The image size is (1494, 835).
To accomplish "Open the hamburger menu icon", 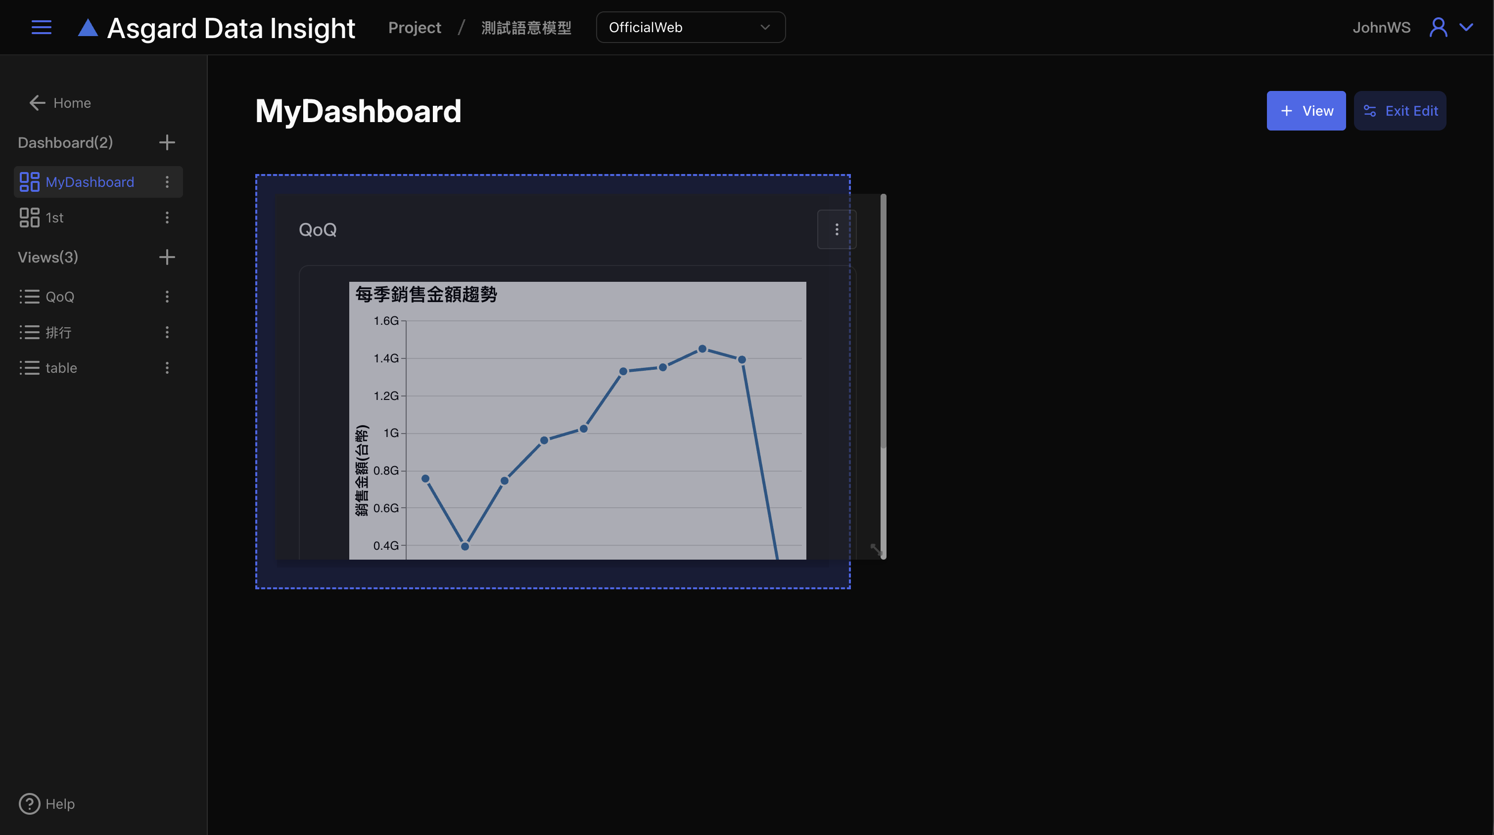I will (x=41, y=27).
